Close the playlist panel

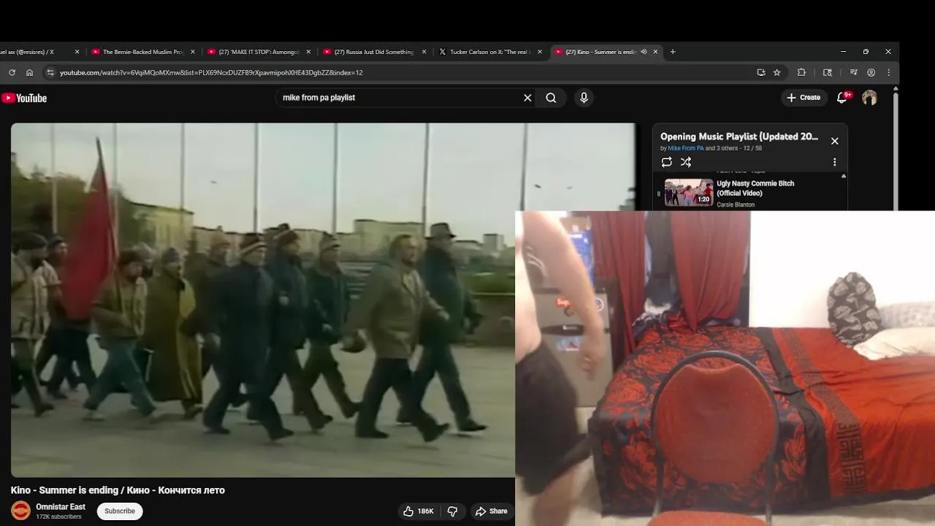pos(834,141)
